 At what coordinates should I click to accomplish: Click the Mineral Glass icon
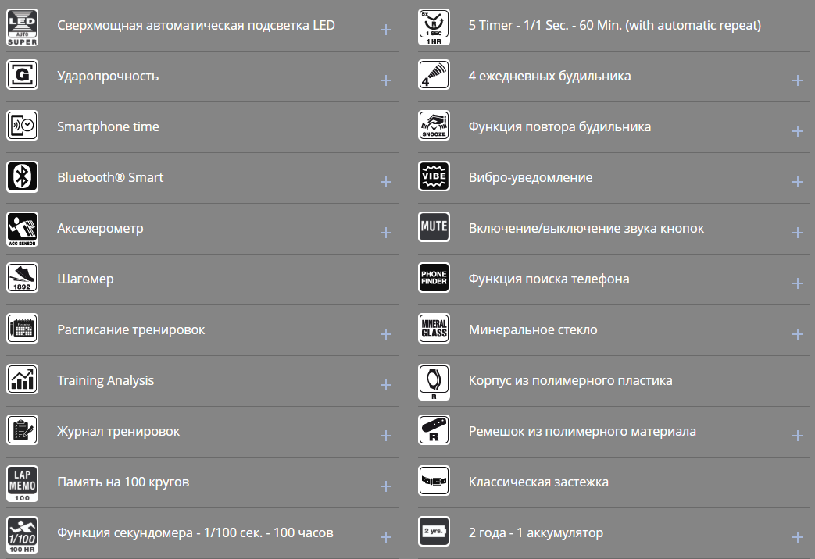434,329
